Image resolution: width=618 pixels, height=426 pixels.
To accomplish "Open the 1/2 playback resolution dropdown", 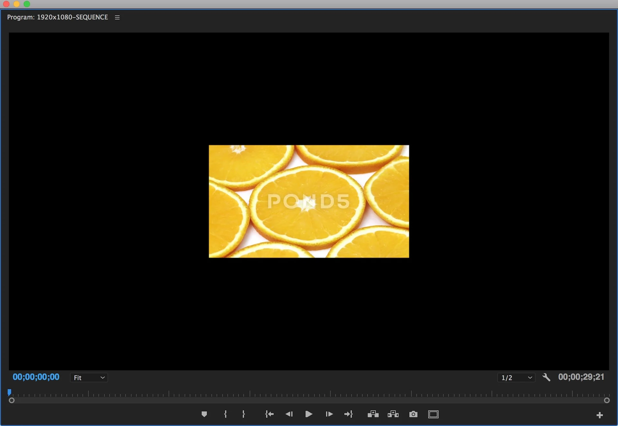I will [516, 377].
